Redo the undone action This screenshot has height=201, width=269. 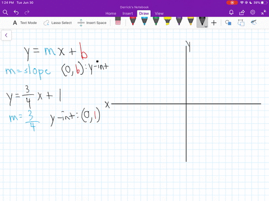27,12
